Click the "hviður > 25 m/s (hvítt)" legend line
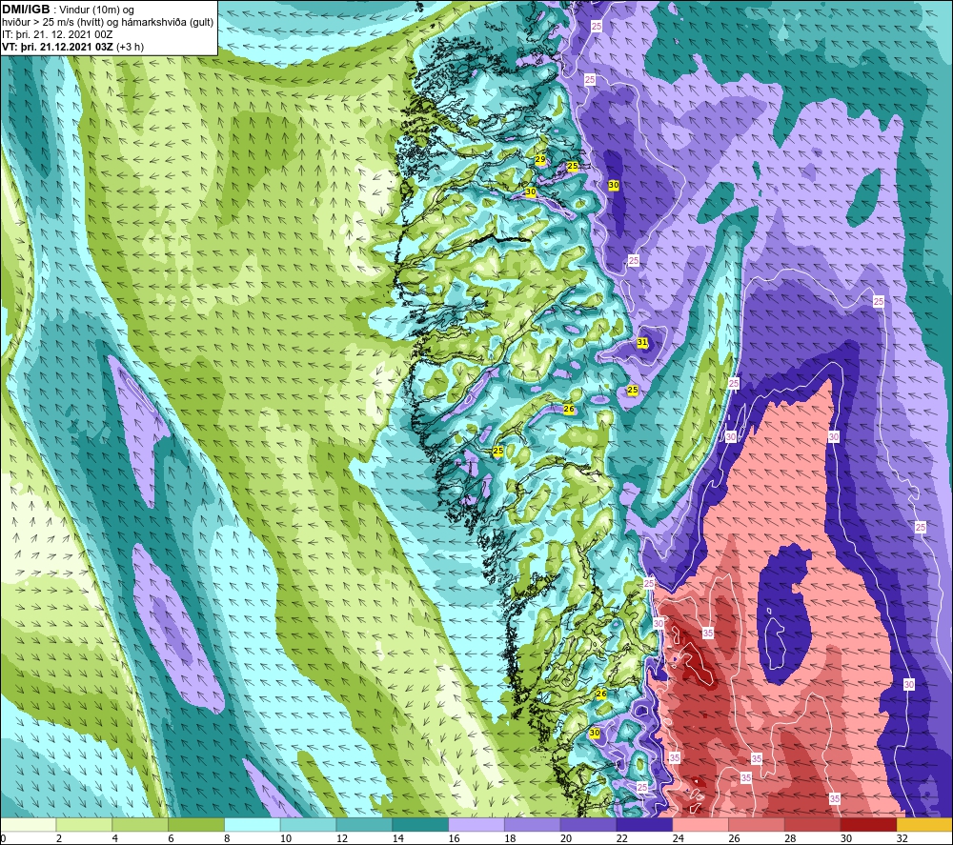This screenshot has height=845, width=953. pos(108,22)
